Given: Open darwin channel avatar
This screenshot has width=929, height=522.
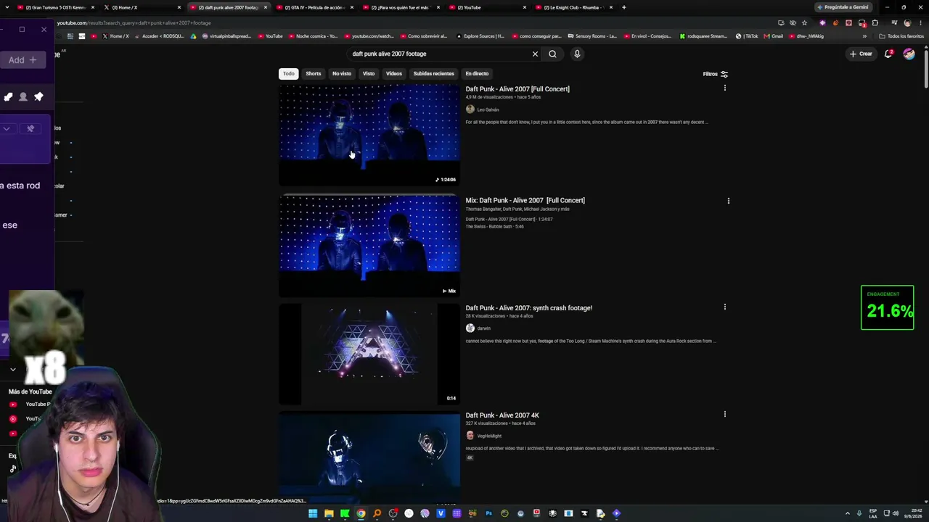Looking at the screenshot, I should pos(470,328).
